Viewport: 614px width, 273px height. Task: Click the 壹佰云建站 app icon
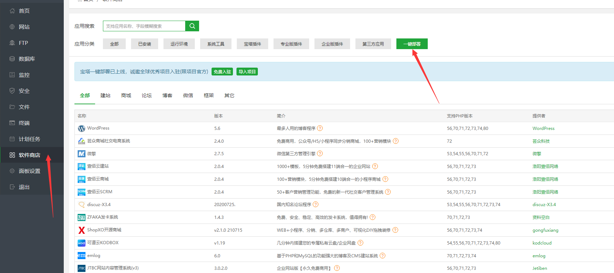click(x=82, y=167)
